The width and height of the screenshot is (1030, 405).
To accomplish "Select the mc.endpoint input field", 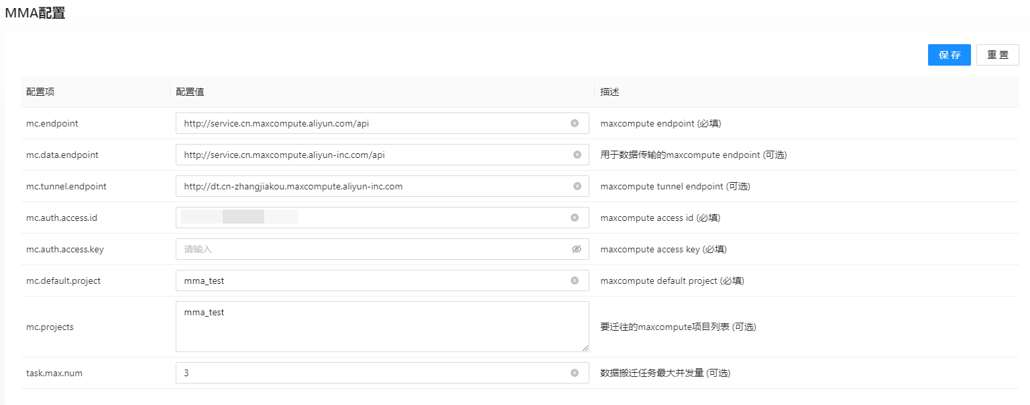I will pos(369,123).
